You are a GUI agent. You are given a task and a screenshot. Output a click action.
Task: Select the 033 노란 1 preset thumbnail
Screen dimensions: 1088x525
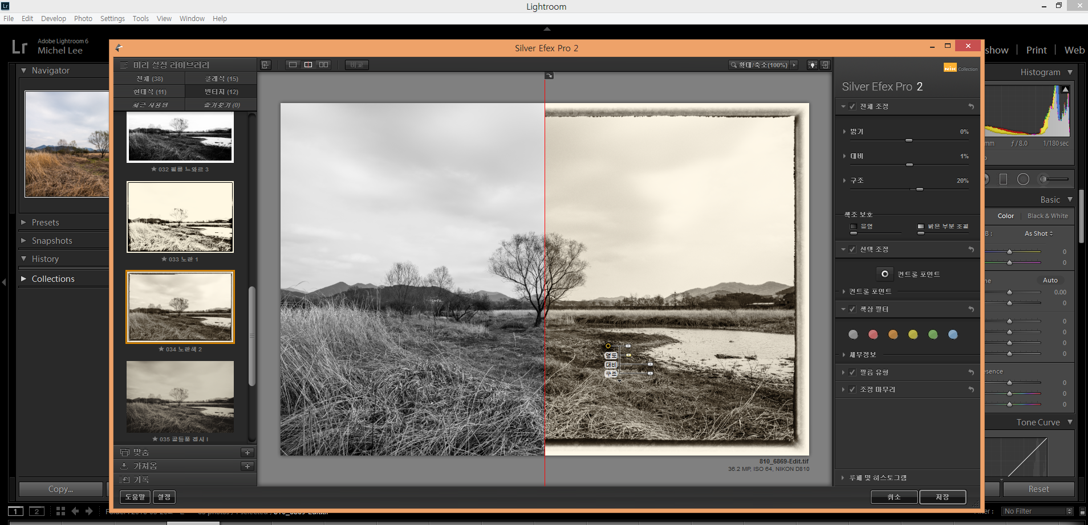tap(180, 217)
